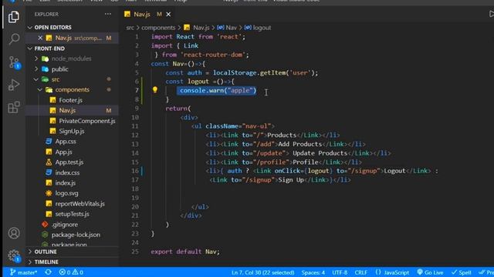The height and width of the screenshot is (277, 494).
Task: Open logo.svg file
Action: [x=66, y=193]
